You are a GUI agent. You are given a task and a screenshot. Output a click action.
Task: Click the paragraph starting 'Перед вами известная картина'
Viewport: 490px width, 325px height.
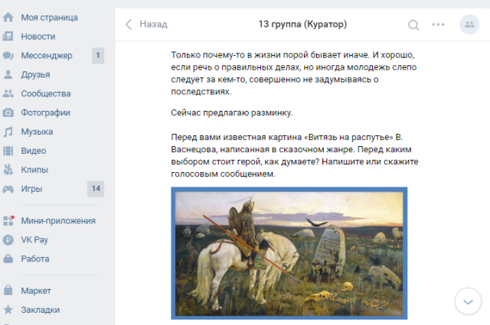295,155
